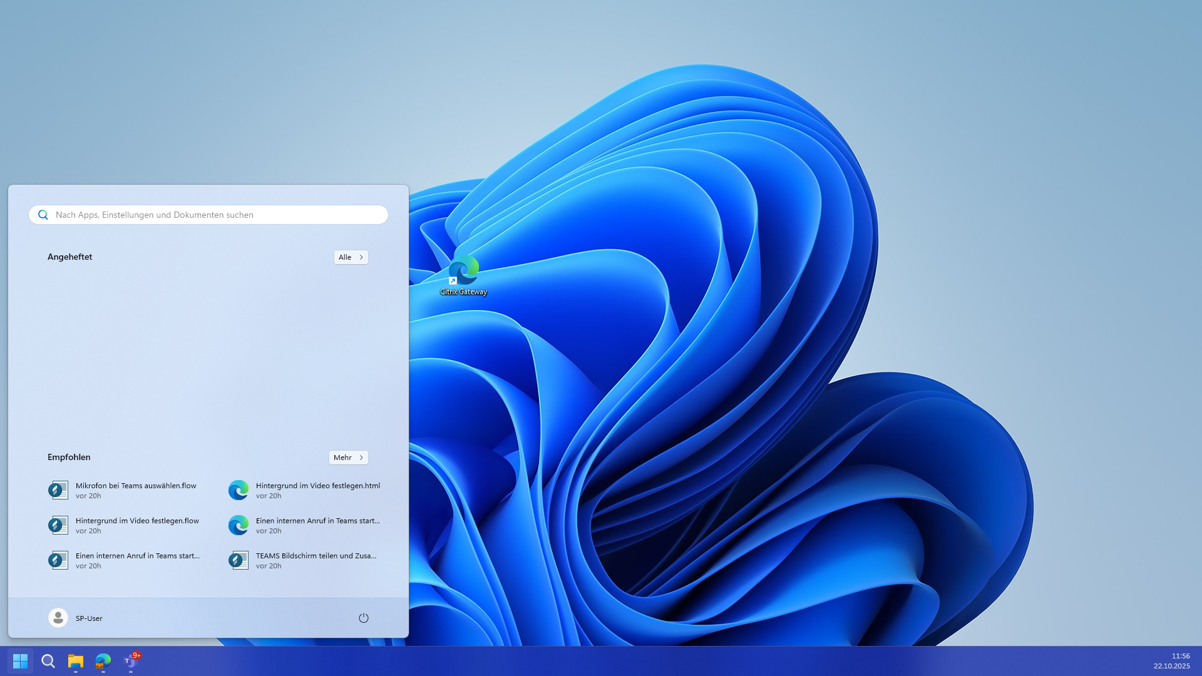Click the search icon in start menu field
1202x676 pixels.
point(43,215)
